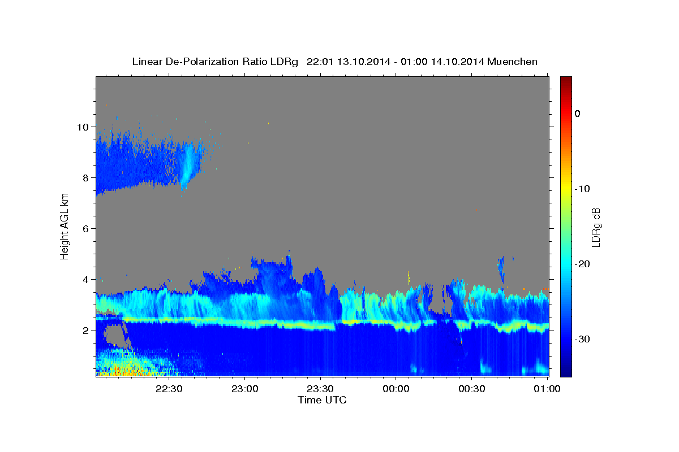679x452 pixels.
Task: Click the colorbar value label -20
Action: (582, 264)
